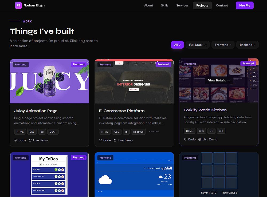
Task: Click the +1 more tag label
Action: 154,132
